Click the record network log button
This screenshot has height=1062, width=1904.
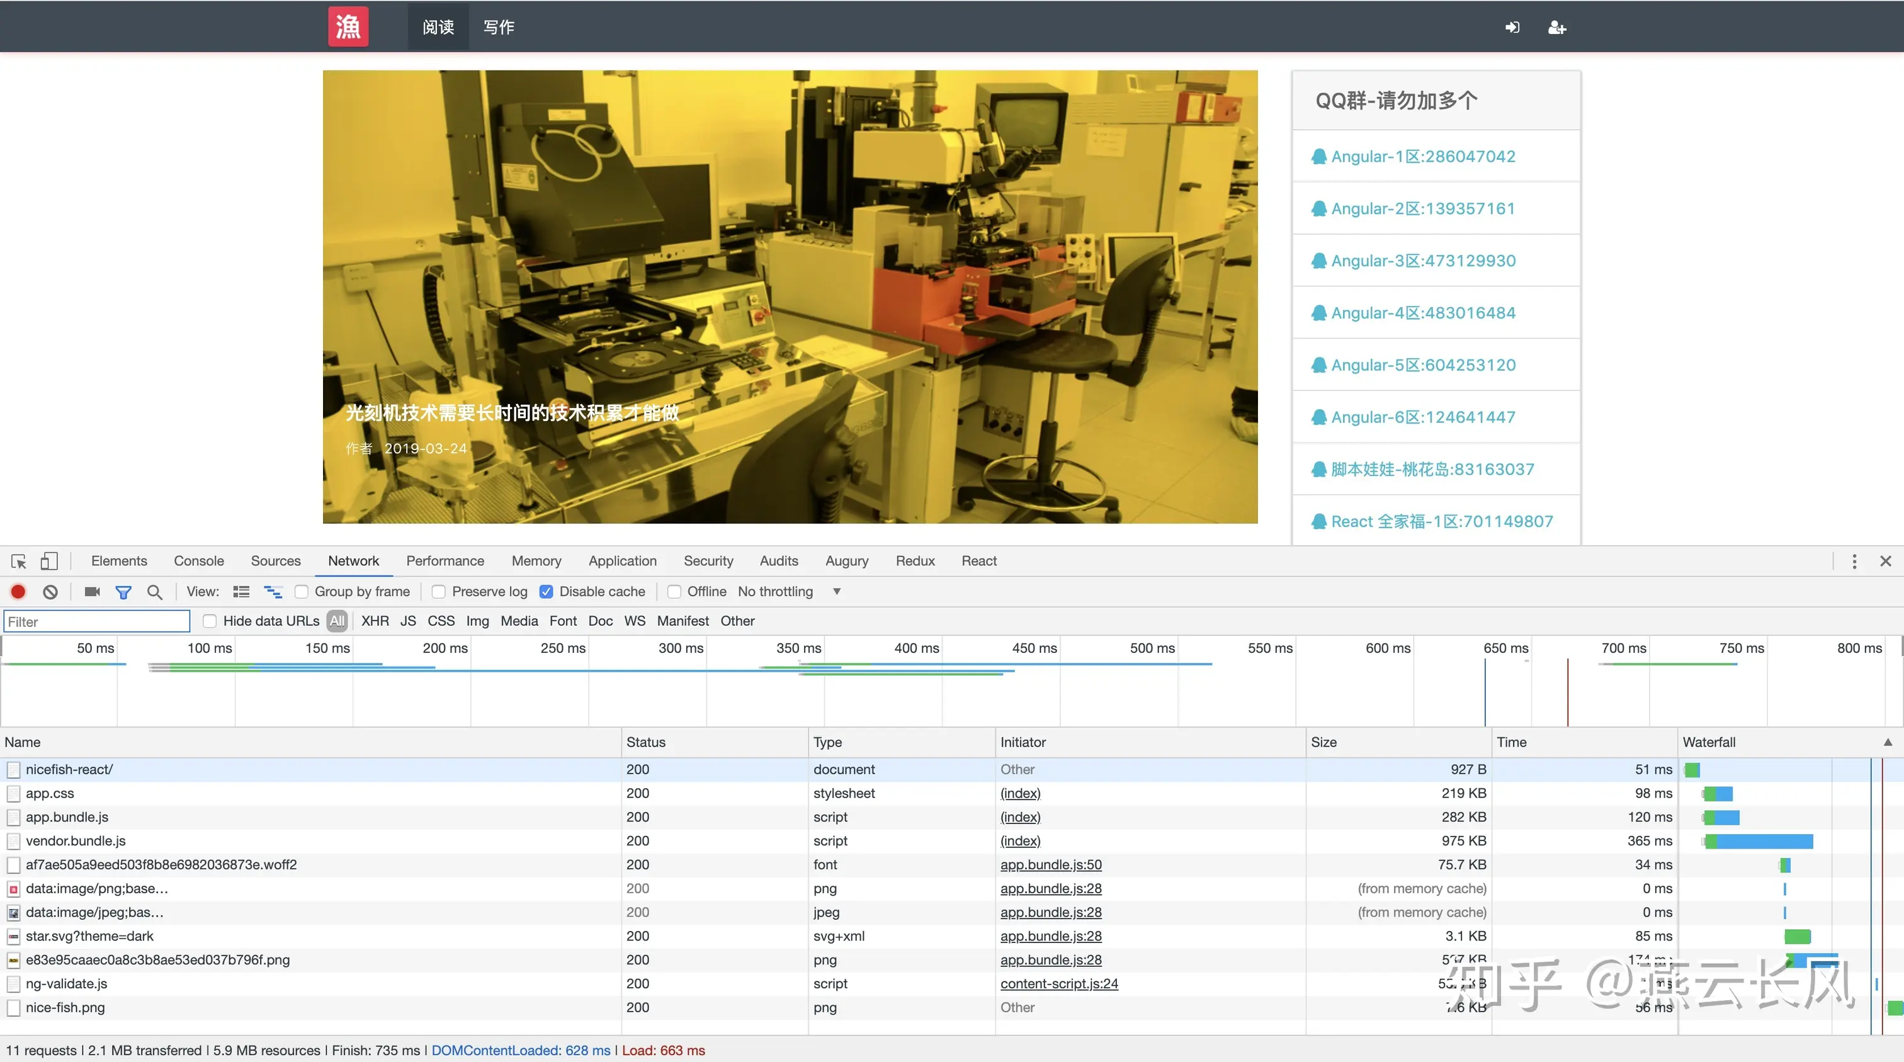[18, 591]
